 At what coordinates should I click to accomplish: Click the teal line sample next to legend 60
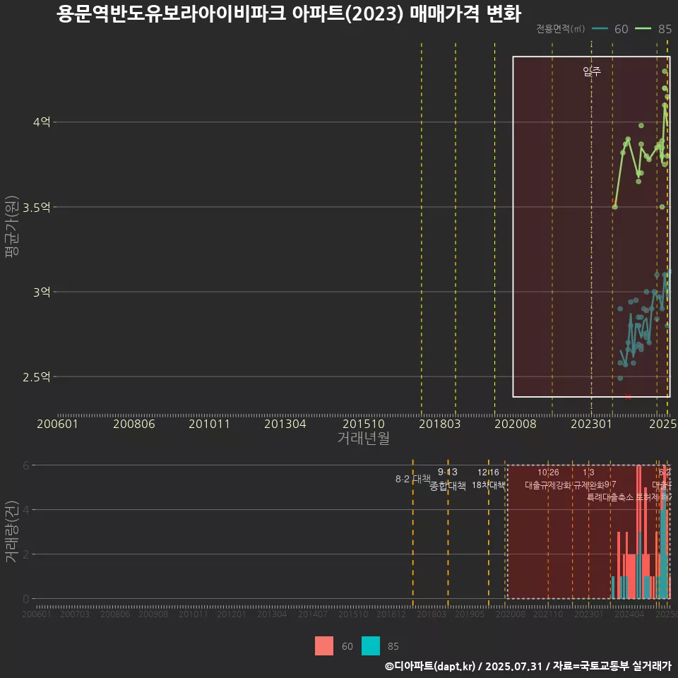click(600, 28)
